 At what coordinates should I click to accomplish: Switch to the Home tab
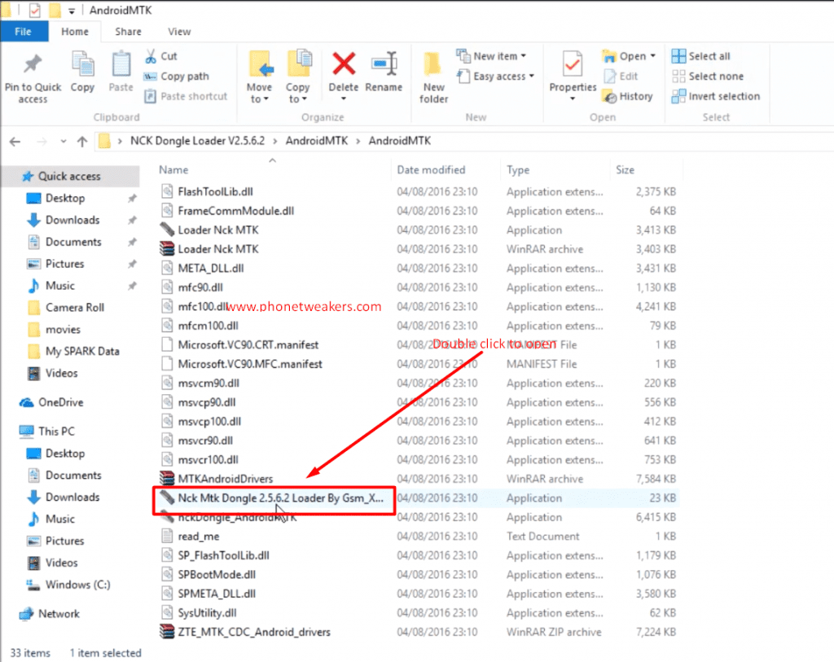pyautogui.click(x=74, y=32)
